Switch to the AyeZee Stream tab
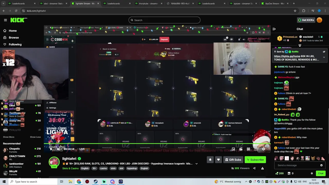The height and width of the screenshot is (185, 329). coord(275,4)
